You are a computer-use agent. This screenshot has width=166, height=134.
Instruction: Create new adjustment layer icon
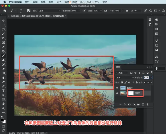coord(134,104)
